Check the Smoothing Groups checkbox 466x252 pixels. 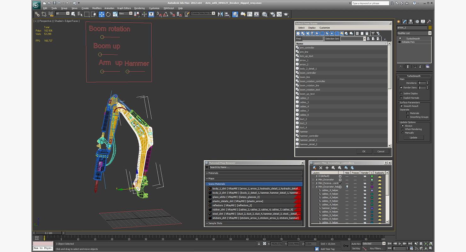408,117
